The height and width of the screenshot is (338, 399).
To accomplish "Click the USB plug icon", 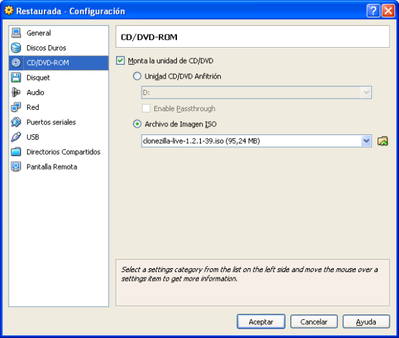I will tap(16, 137).
